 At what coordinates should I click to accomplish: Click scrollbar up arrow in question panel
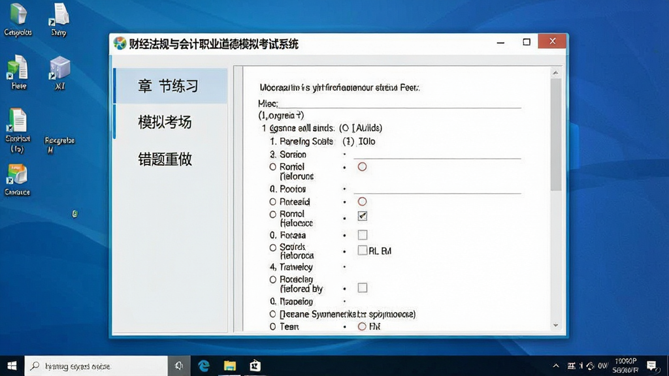555,73
